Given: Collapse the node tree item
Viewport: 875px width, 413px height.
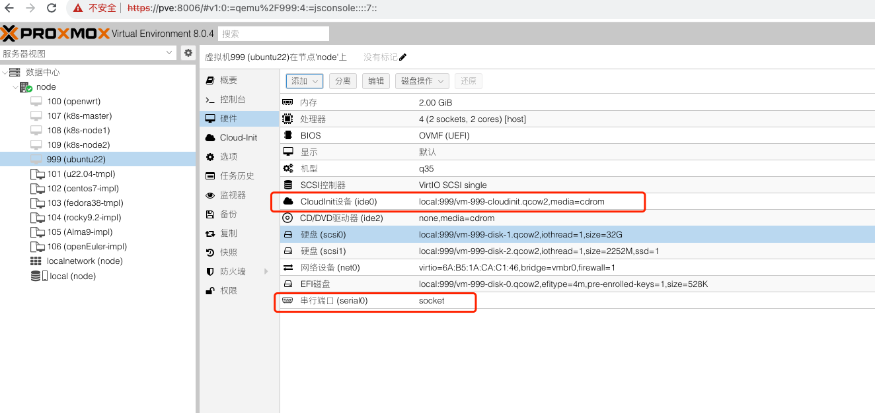Looking at the screenshot, I should (16, 87).
